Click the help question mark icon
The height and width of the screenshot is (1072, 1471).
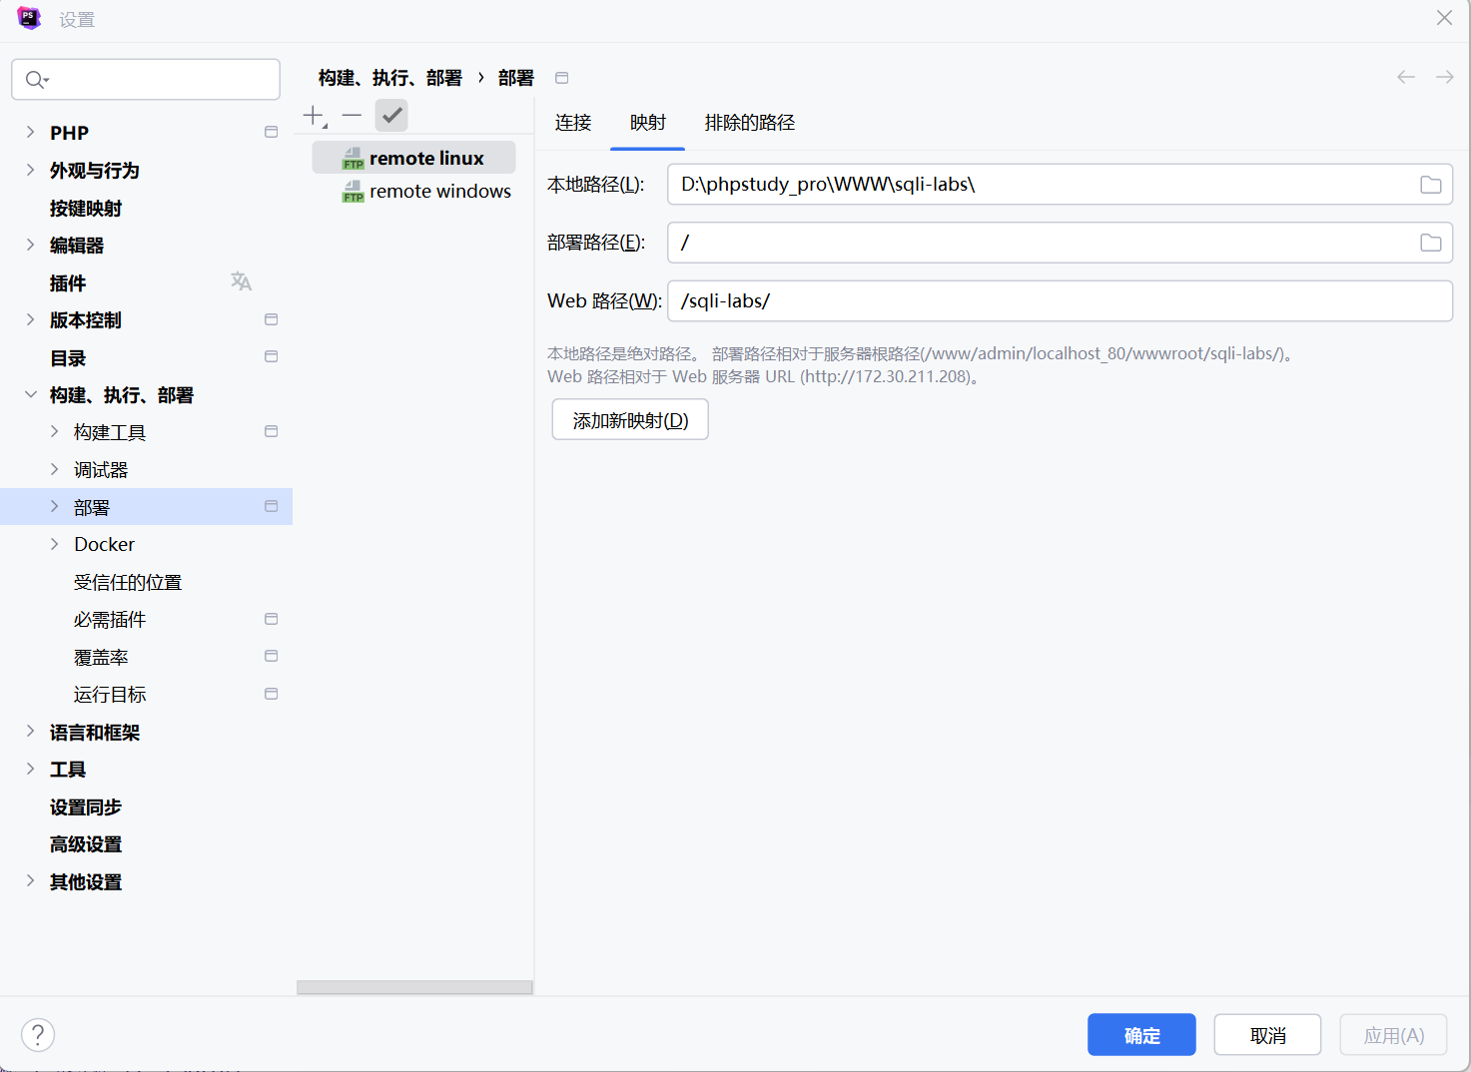click(x=38, y=1035)
